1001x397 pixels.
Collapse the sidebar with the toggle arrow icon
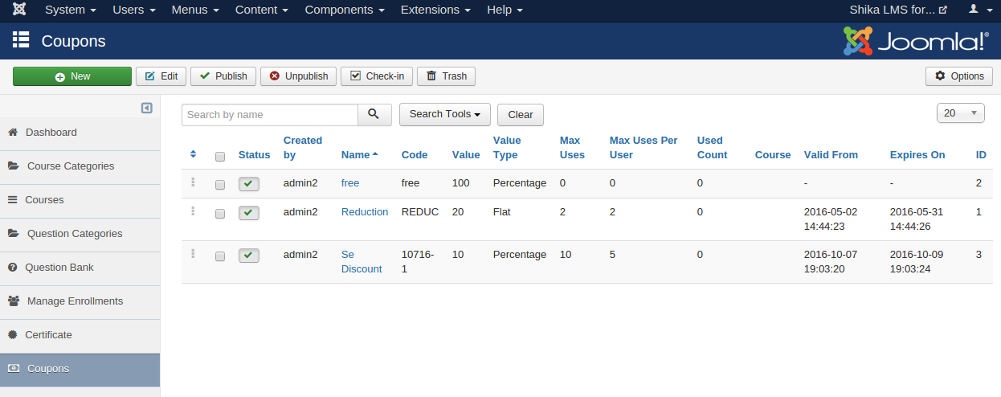[147, 108]
